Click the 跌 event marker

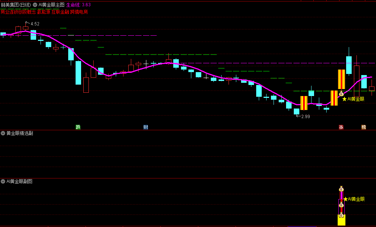click(78, 127)
